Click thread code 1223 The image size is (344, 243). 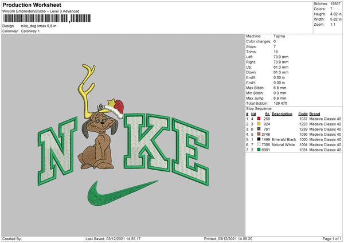tap(303, 124)
